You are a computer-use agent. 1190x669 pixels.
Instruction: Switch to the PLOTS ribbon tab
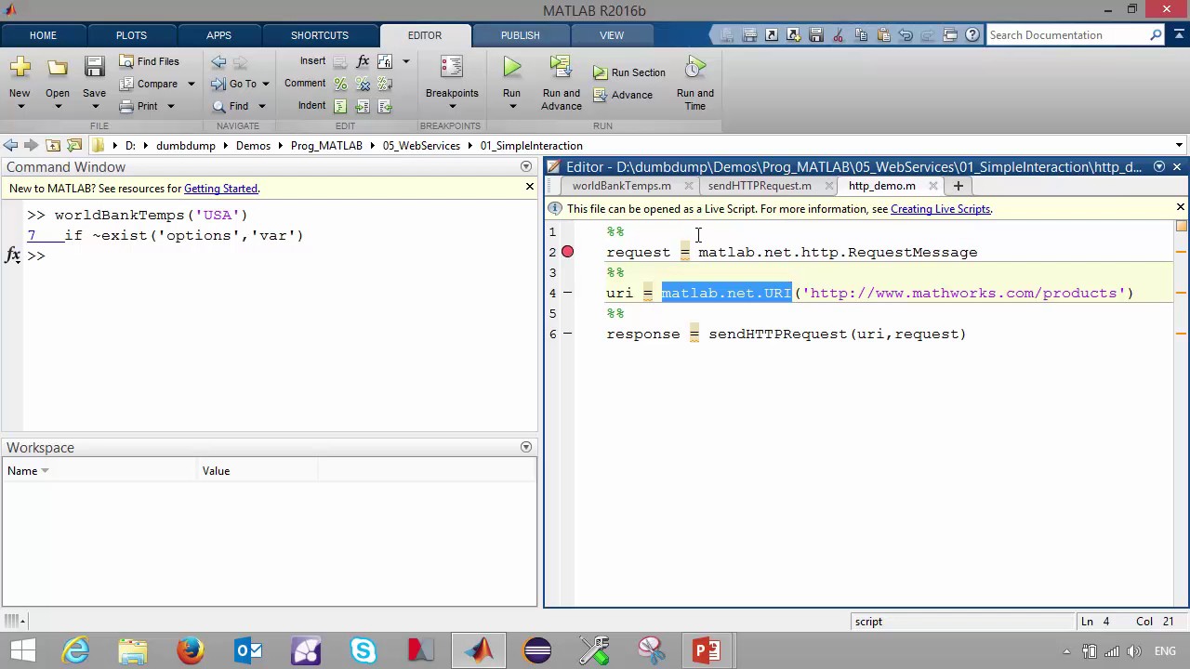click(131, 35)
